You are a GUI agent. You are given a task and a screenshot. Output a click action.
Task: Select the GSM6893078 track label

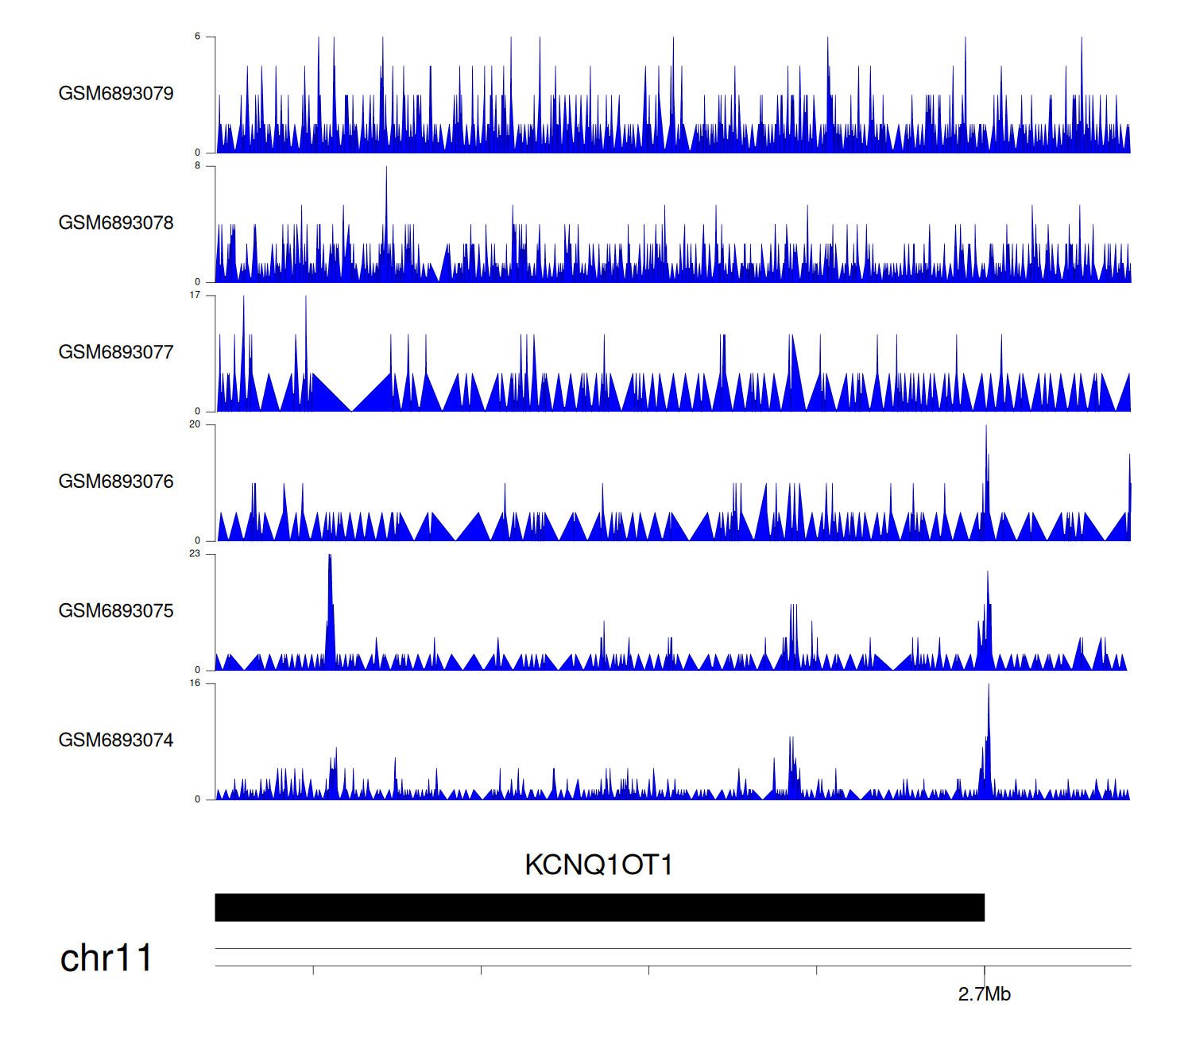(116, 223)
